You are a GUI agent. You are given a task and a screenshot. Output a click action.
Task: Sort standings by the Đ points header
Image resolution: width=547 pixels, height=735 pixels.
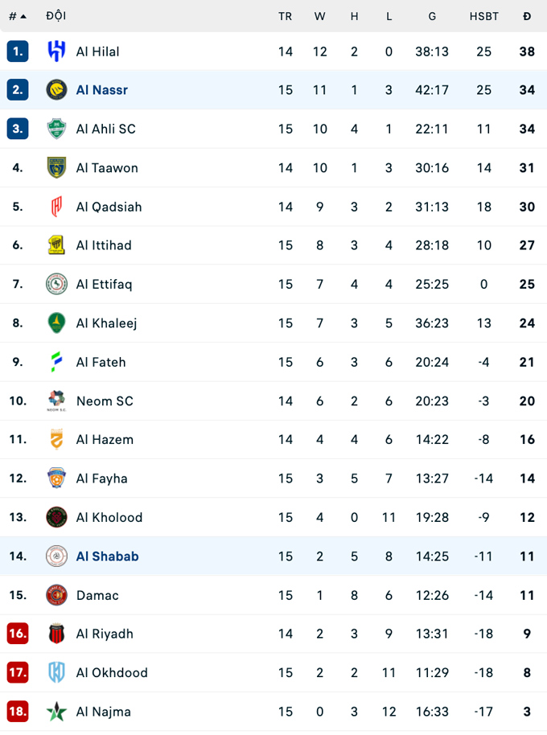(527, 16)
